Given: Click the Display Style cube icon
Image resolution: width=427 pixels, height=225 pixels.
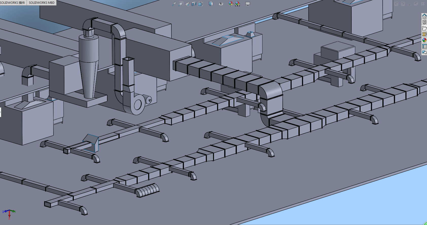Looking at the screenshot, I should 210,4.
